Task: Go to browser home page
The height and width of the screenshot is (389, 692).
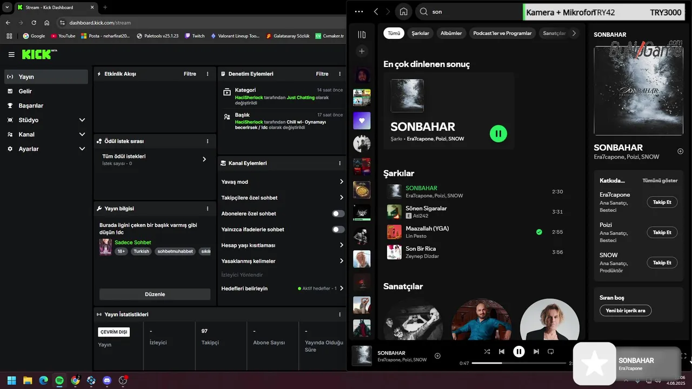Action: (47, 23)
